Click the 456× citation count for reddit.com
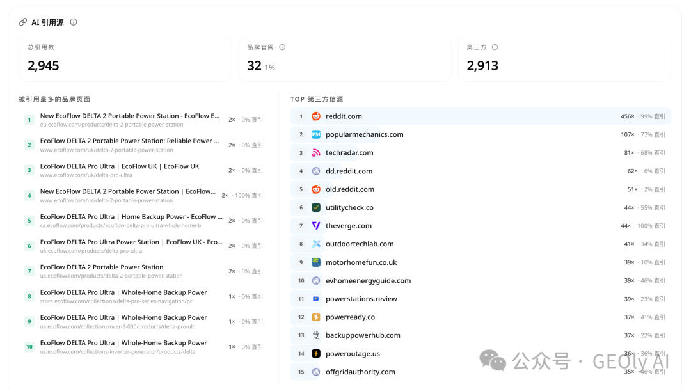Image resolution: width=691 pixels, height=389 pixels. click(x=628, y=116)
